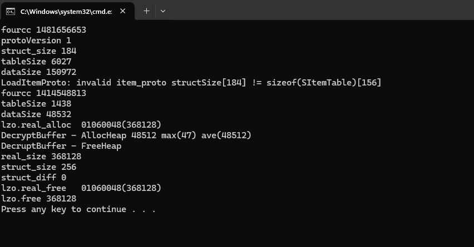The image size is (474, 247).
Task: Click the "fourcc 1481656653" output line
Action: pos(43,30)
